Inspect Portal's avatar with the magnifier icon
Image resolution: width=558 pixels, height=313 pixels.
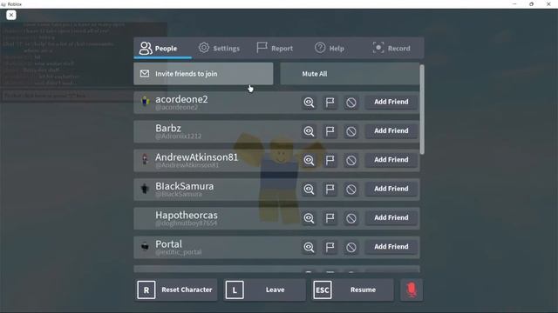point(309,247)
